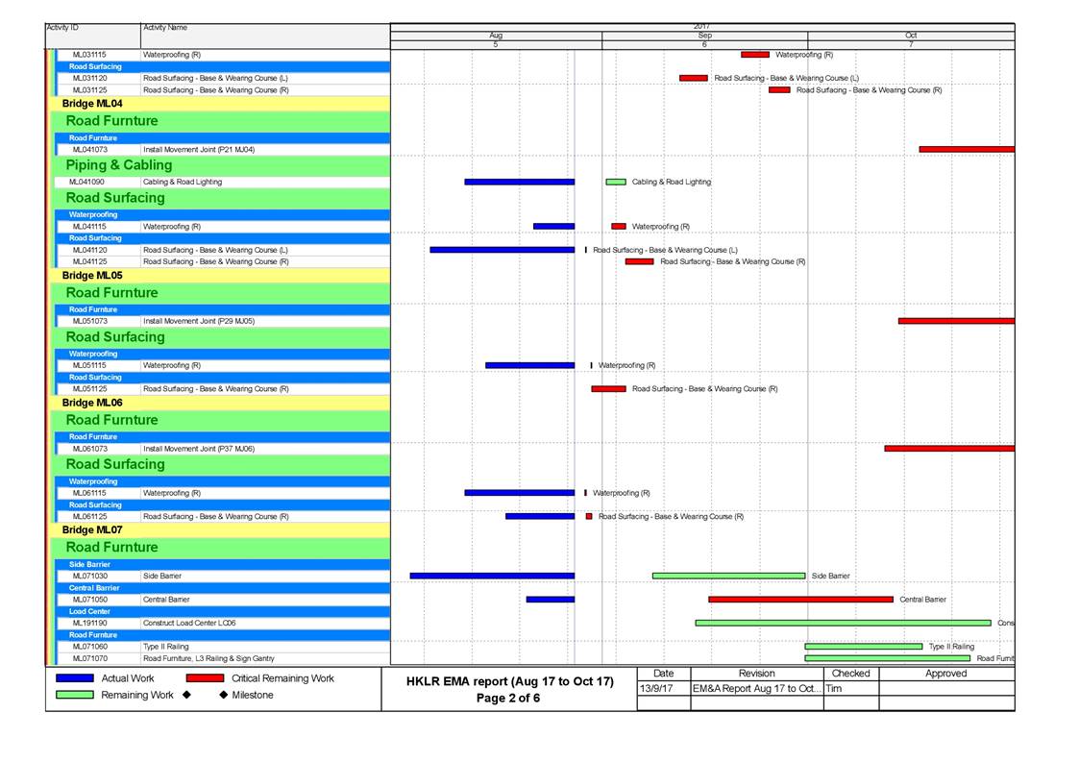Click the blue actual bar for Cabling & Road Lighting
The width and height of the screenshot is (1079, 762).
click(x=520, y=182)
